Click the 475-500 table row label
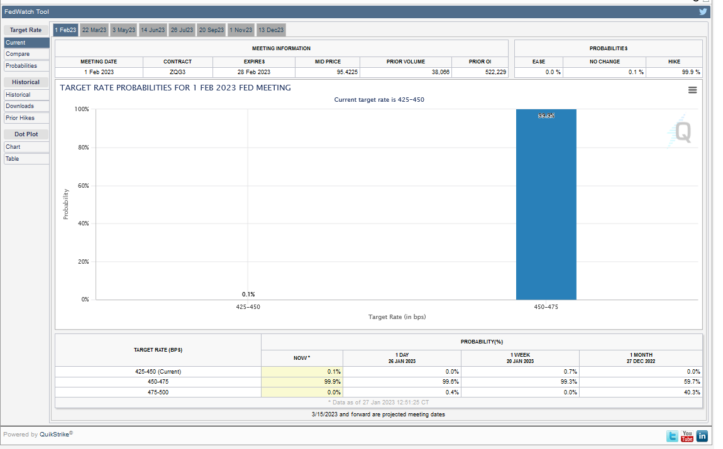The height and width of the screenshot is (449, 723). tap(158, 392)
